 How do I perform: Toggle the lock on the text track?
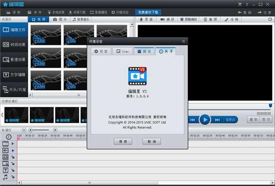pyautogui.click(x=13, y=170)
